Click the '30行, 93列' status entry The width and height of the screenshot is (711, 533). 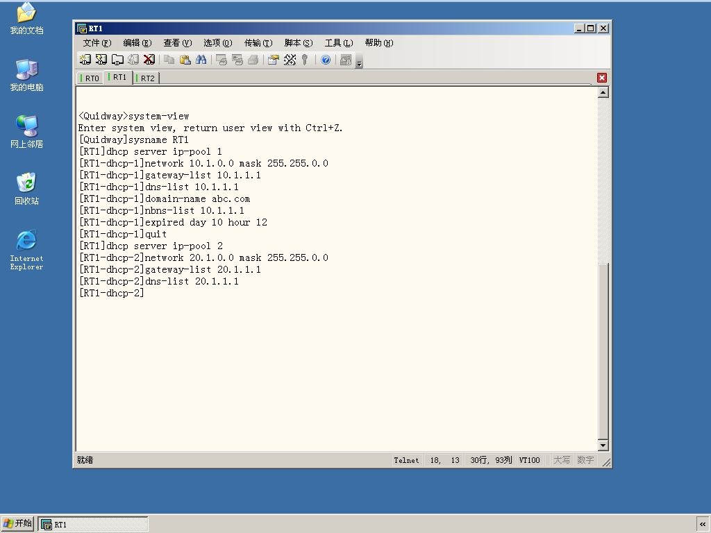[x=491, y=460]
